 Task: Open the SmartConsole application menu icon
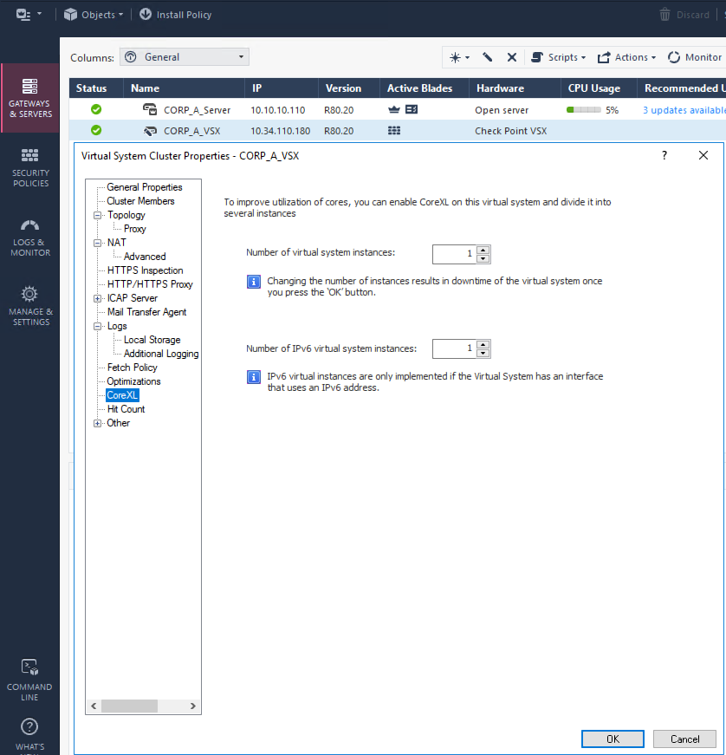coord(28,15)
